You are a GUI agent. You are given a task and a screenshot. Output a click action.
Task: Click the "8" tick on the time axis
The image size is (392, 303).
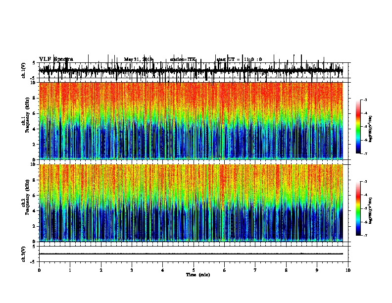coord(286,270)
